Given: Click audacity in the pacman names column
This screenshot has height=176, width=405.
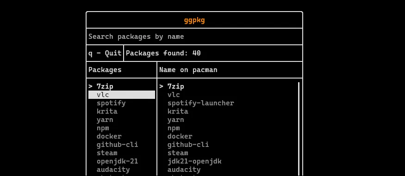Looking at the screenshot, I should tap(184, 170).
